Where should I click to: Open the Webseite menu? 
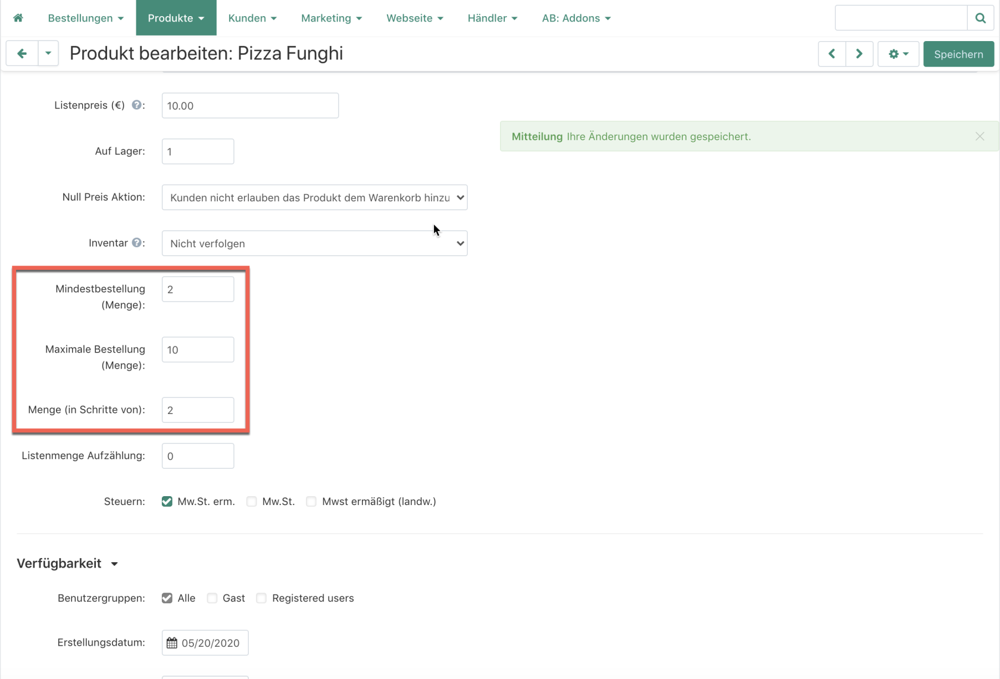(415, 18)
